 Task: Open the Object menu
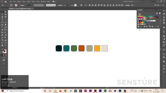point(19,2)
